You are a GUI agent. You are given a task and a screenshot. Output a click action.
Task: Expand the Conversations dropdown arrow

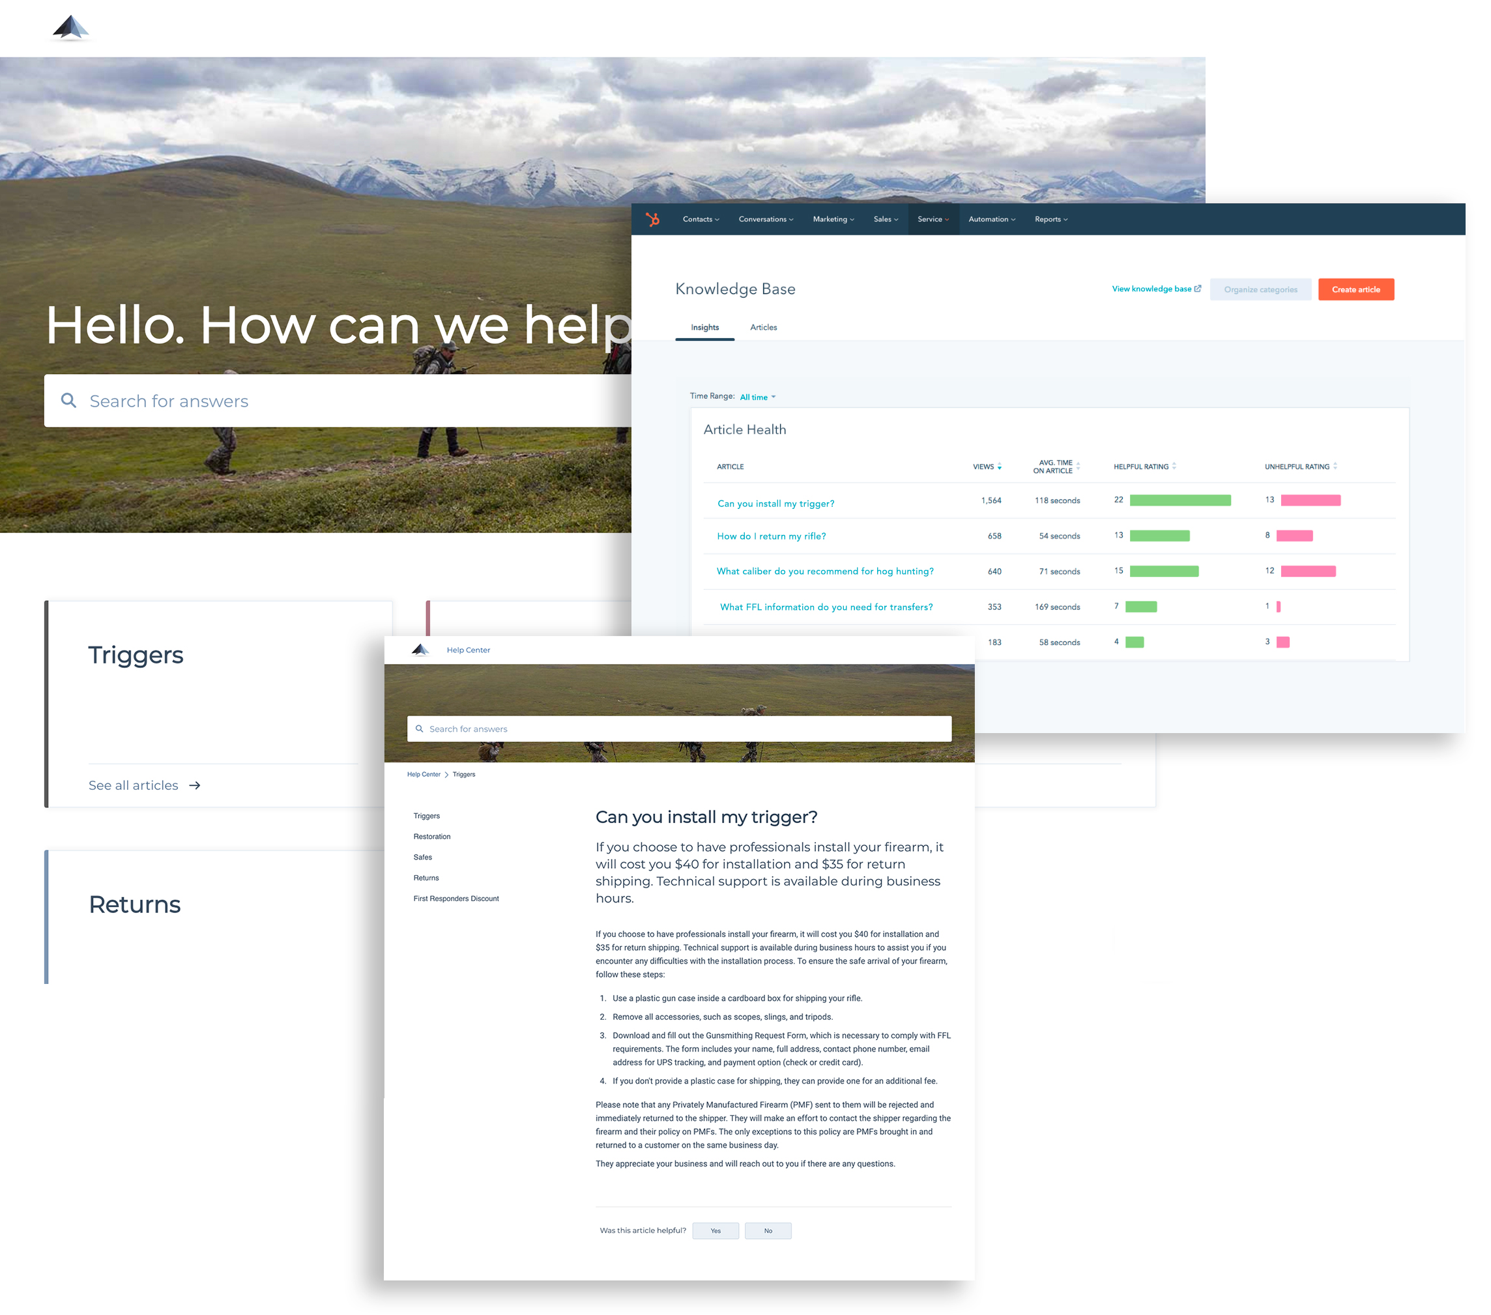[797, 220]
